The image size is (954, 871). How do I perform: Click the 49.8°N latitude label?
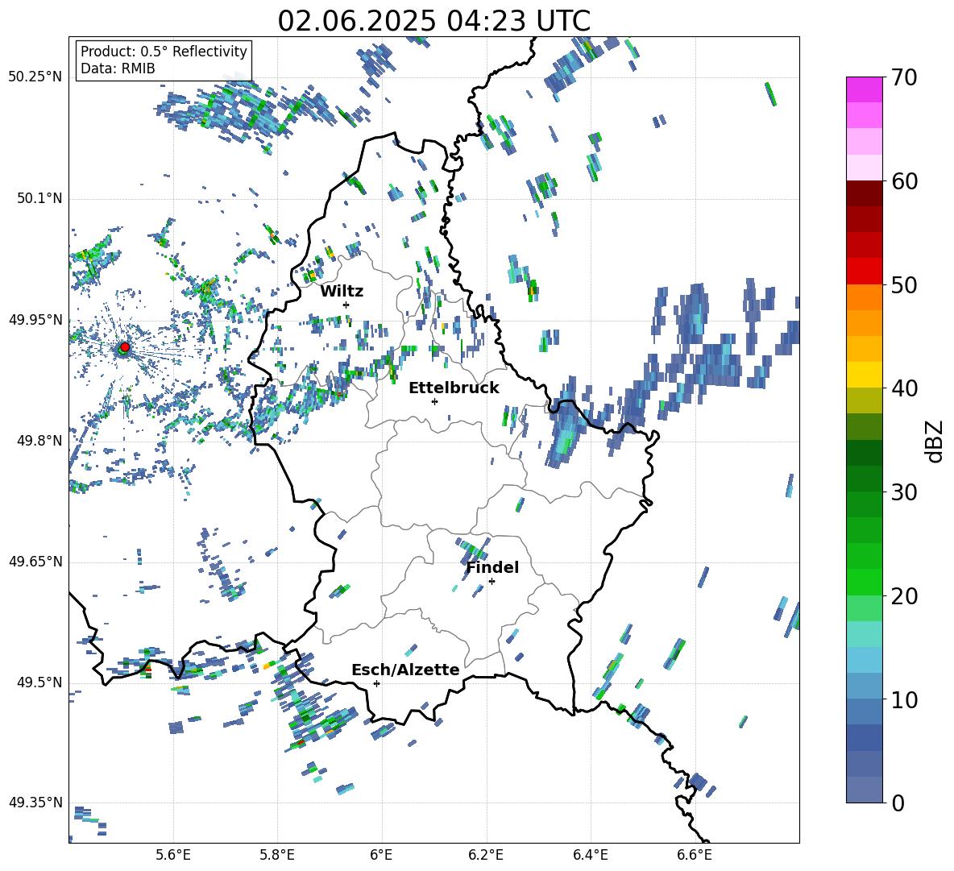tap(39, 441)
